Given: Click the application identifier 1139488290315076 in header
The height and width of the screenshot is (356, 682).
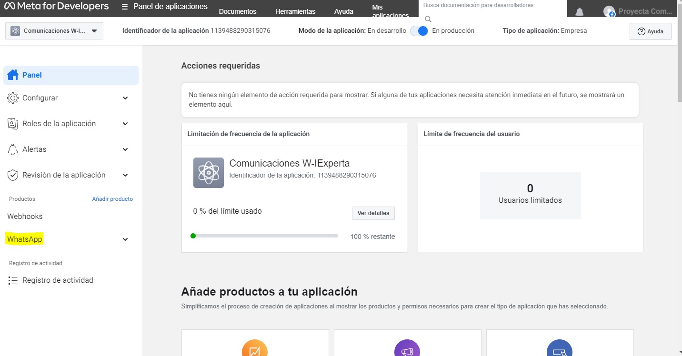Looking at the screenshot, I should click(x=241, y=30).
